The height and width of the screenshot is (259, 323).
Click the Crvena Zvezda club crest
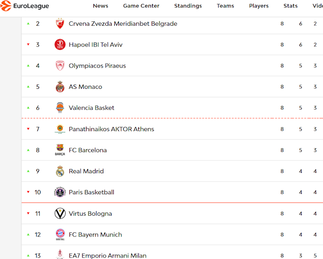(60, 24)
